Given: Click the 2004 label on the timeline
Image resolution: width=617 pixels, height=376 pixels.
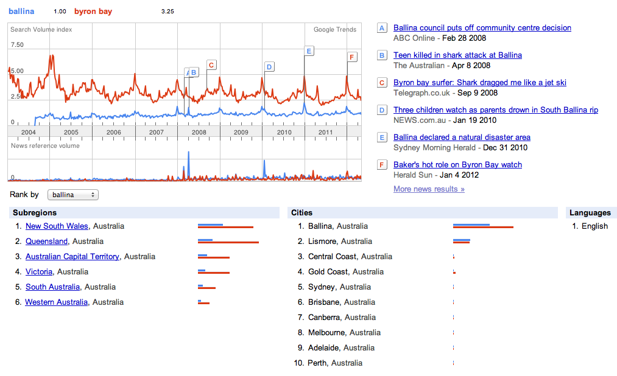Looking at the screenshot, I should point(29,133).
